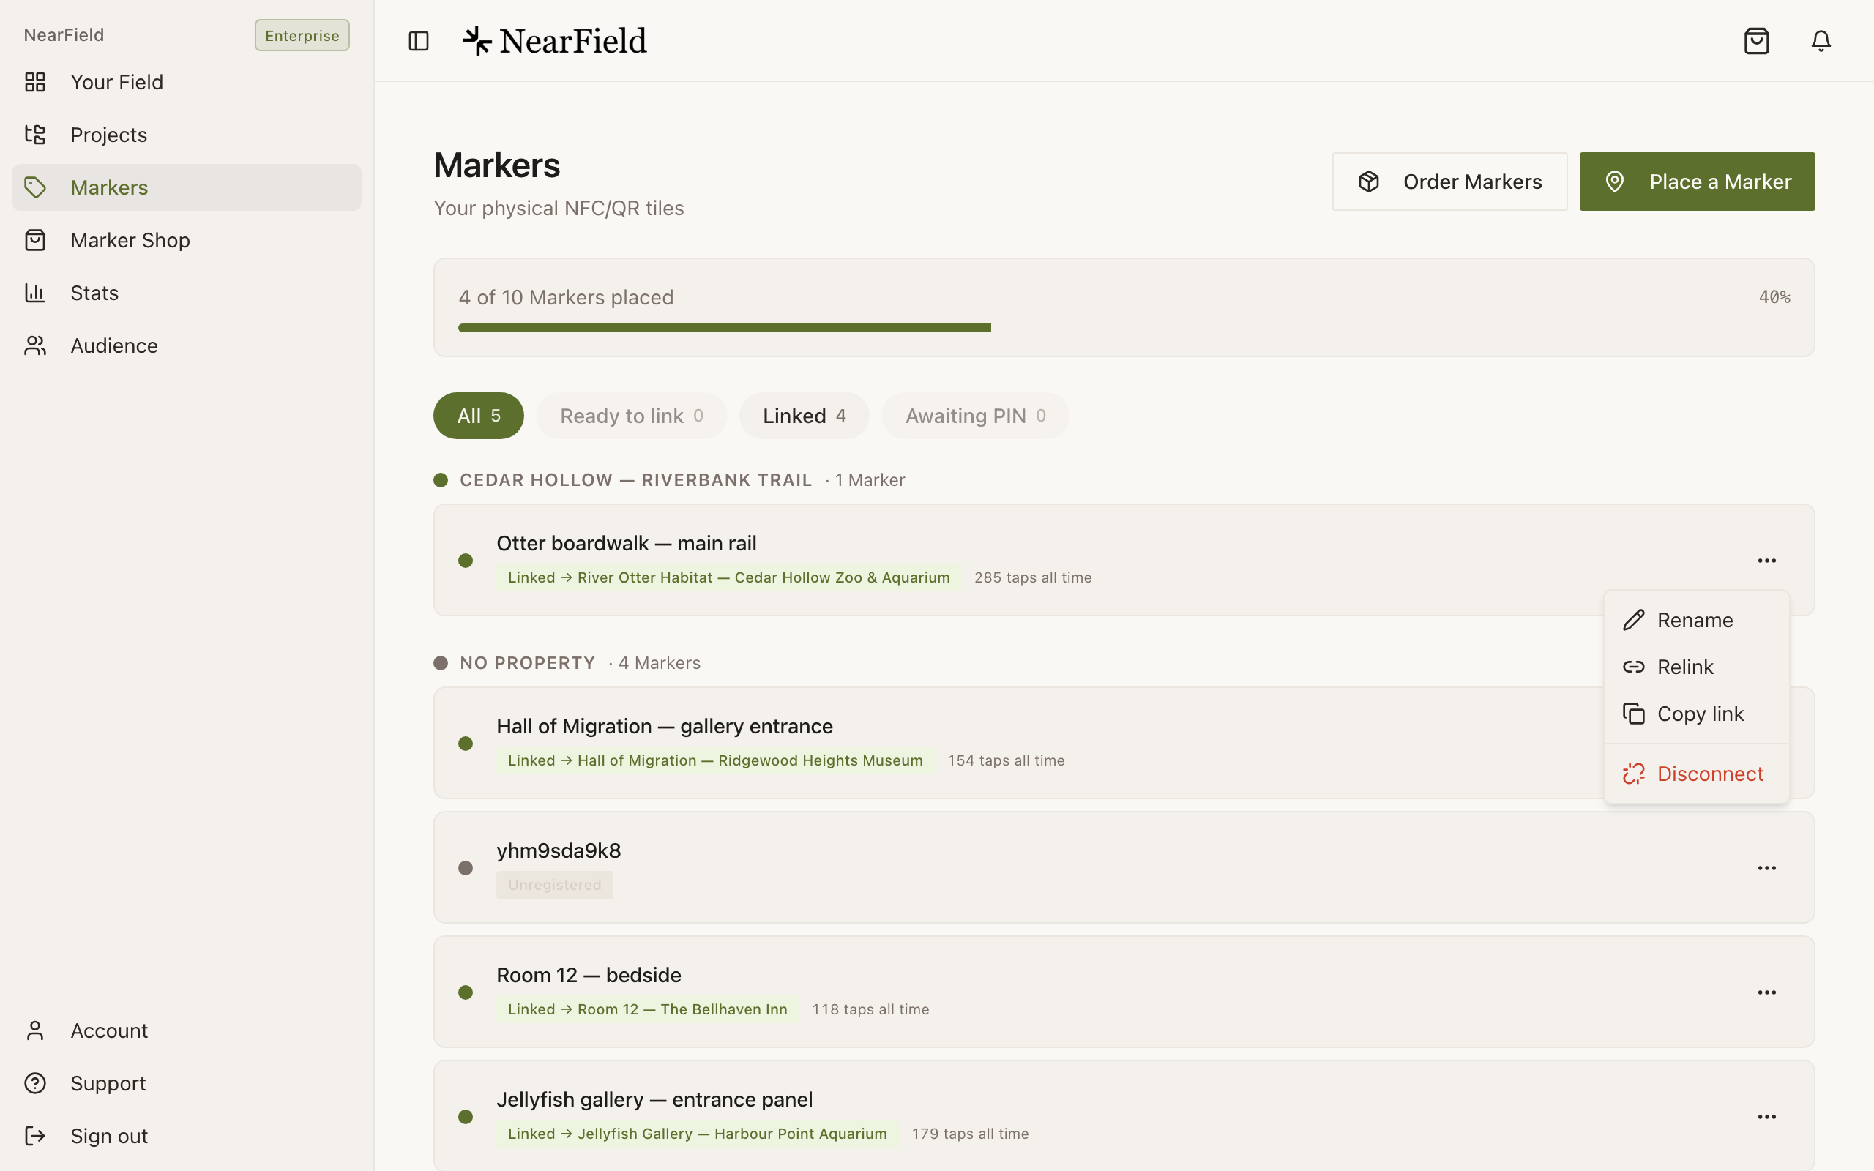The width and height of the screenshot is (1874, 1171).
Task: Click the Jellyfish Gallery Harbour Point tag
Action: [x=697, y=1134]
